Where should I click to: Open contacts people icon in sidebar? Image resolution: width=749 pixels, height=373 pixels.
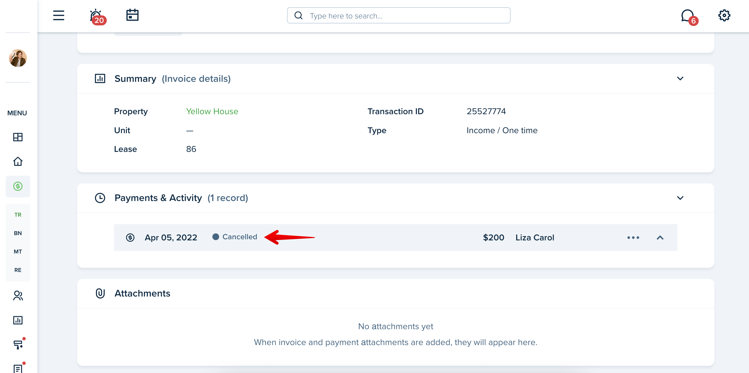(x=18, y=295)
